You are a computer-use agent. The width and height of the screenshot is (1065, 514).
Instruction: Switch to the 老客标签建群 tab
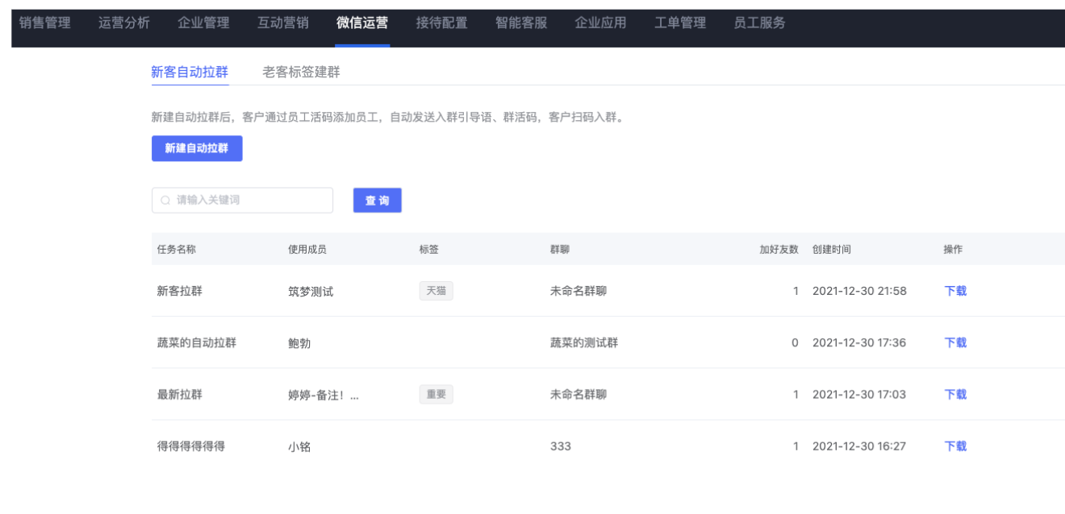click(x=301, y=72)
